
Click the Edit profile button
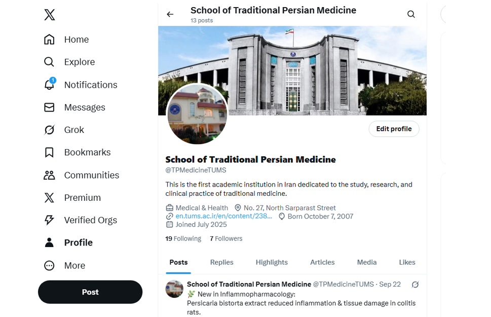click(x=394, y=129)
